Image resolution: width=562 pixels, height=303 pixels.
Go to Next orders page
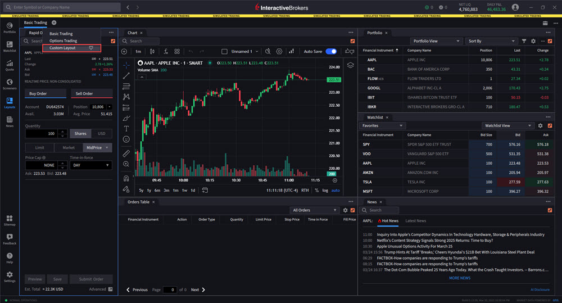click(x=198, y=290)
